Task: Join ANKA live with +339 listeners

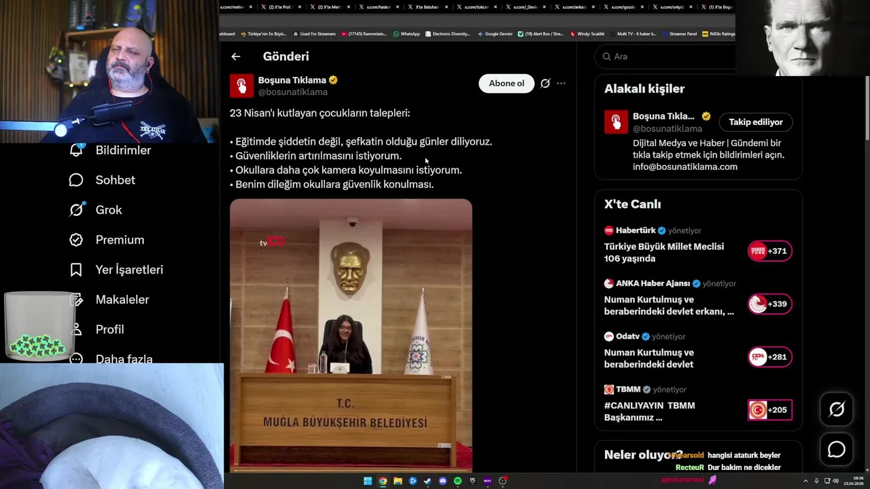Action: 769,304
